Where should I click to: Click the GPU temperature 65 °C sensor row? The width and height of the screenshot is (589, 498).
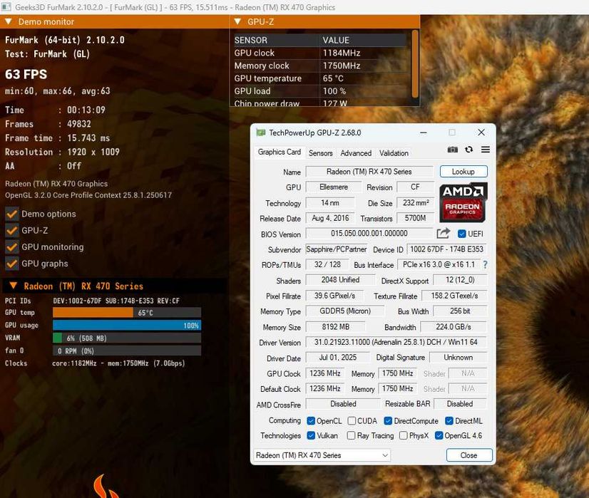click(321, 78)
